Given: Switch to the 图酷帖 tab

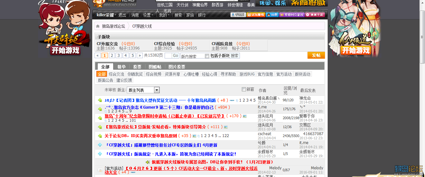Looking at the screenshot, I should click(x=155, y=67).
